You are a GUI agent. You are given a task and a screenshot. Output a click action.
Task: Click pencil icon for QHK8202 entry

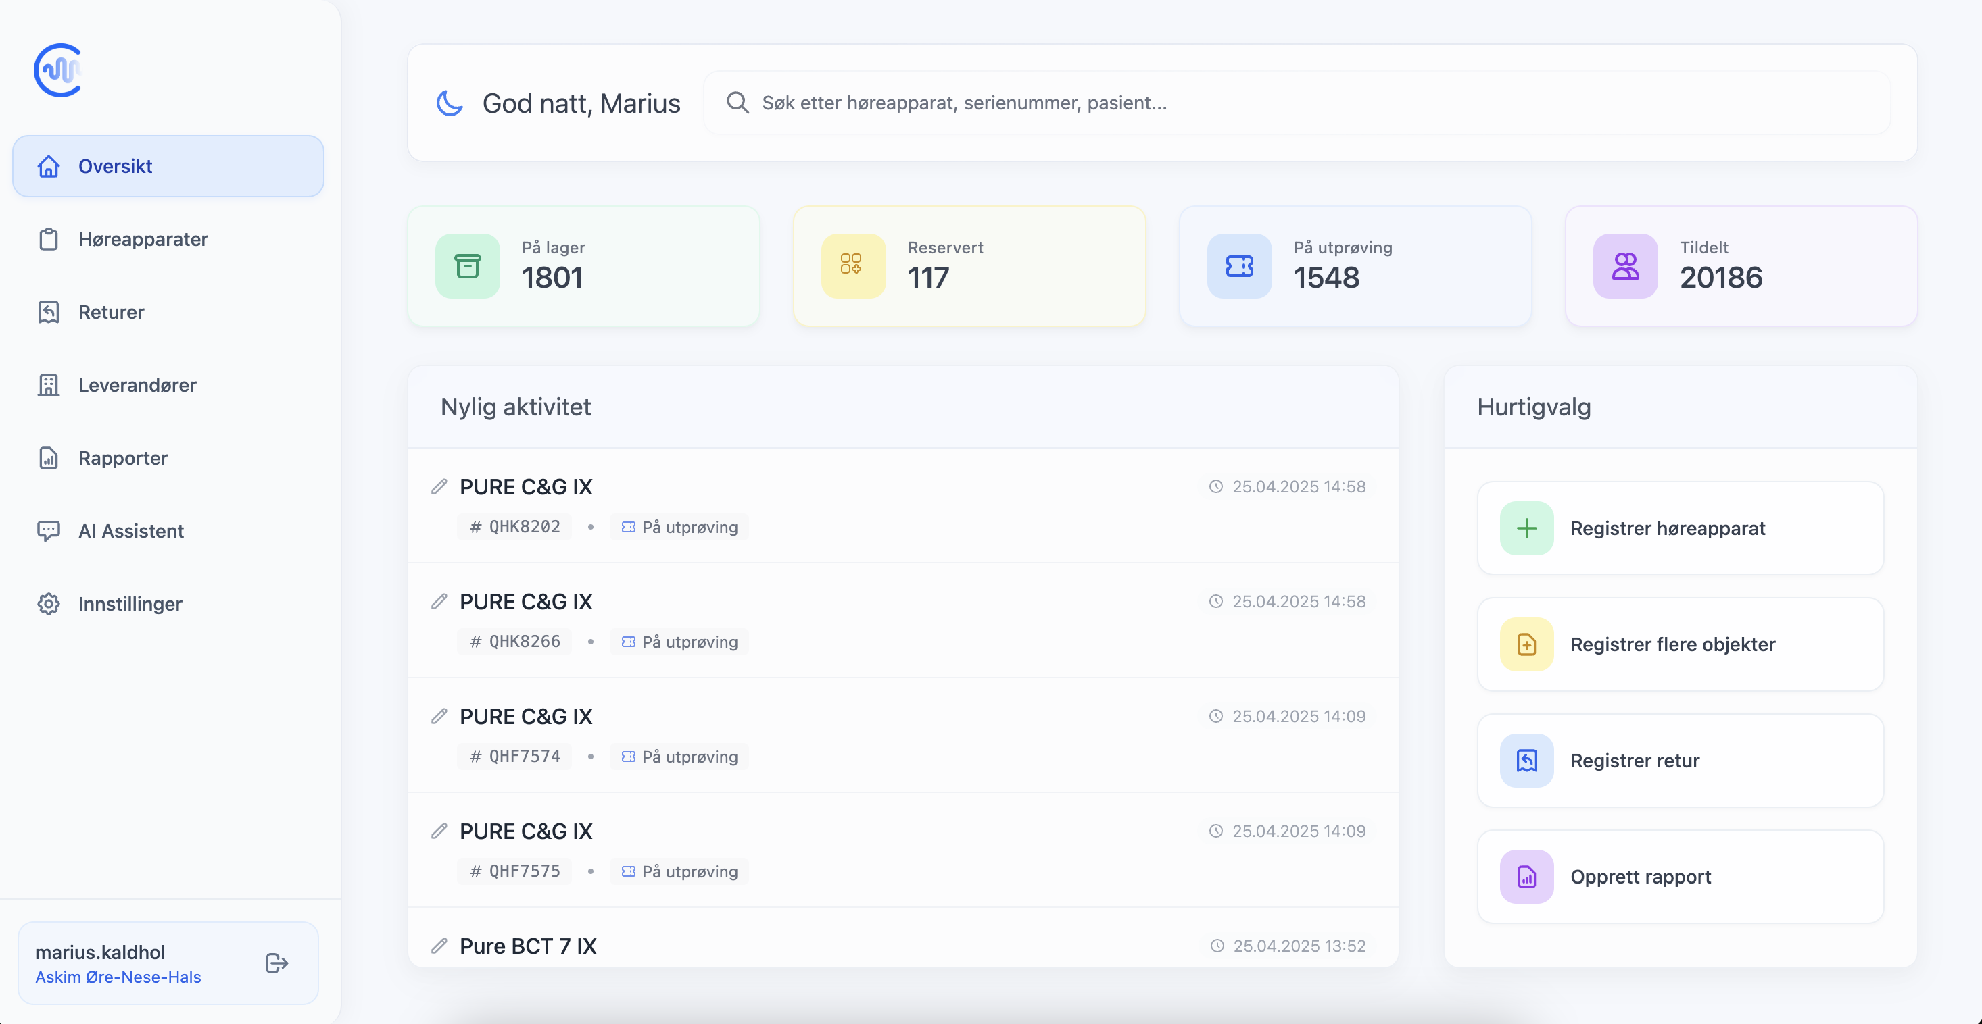439,486
